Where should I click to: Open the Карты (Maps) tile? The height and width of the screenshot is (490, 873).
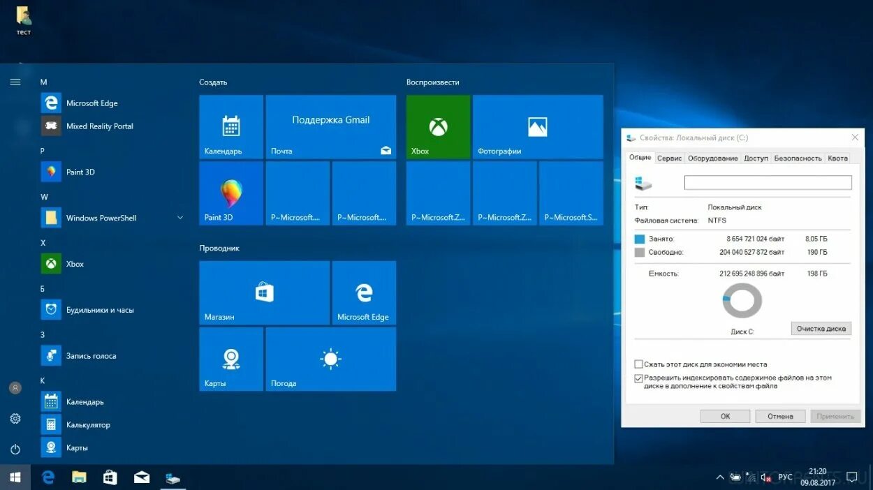pos(230,359)
